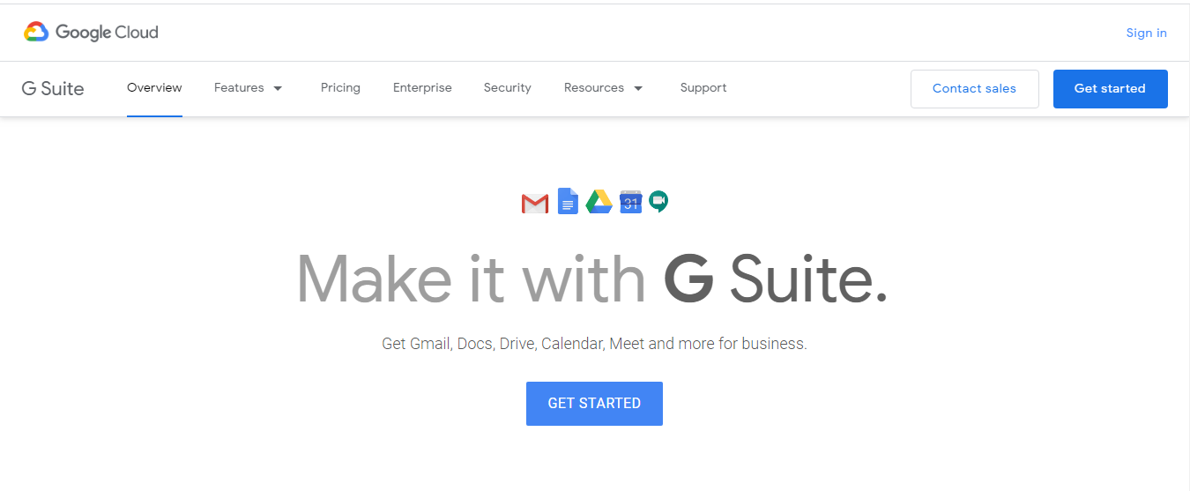This screenshot has width=1190, height=491.
Task: Click the Google Cloud logo
Action: [x=91, y=33]
